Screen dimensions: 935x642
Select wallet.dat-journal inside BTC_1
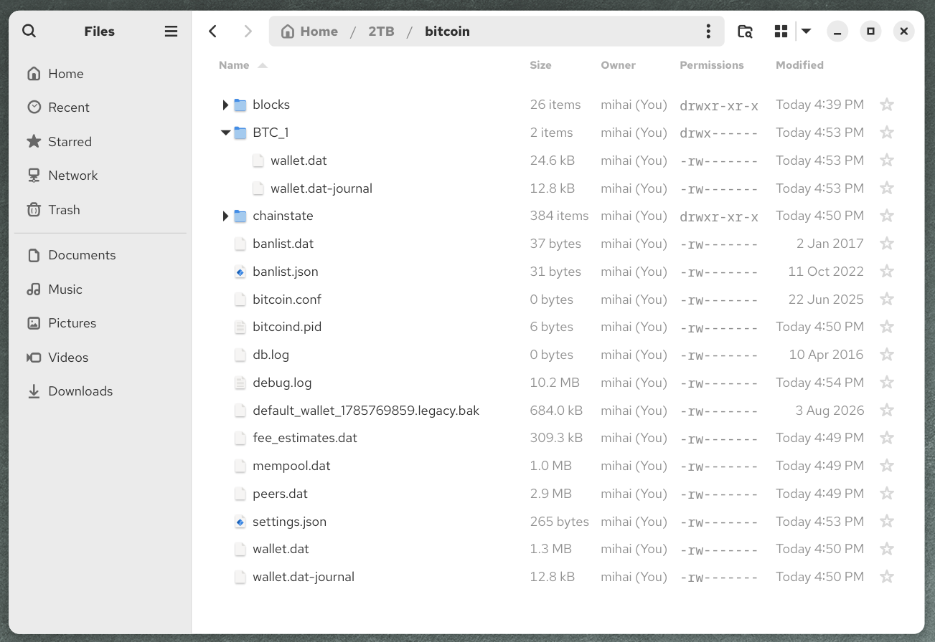321,188
